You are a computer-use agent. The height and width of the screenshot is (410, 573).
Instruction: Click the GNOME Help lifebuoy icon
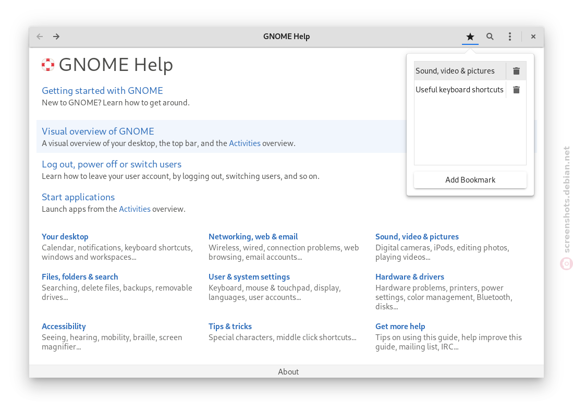pyautogui.click(x=48, y=65)
